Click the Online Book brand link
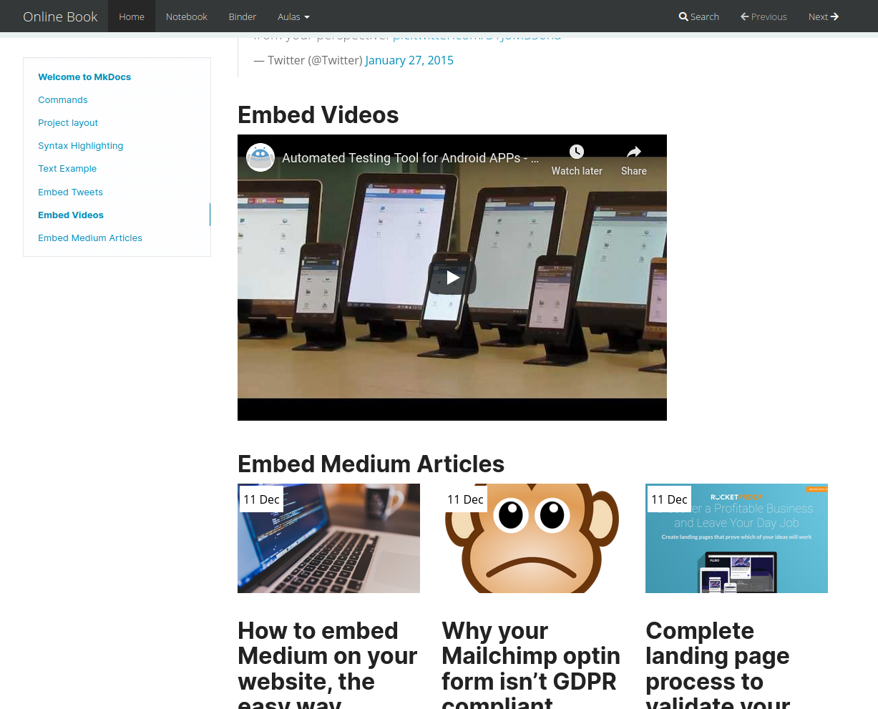The image size is (878, 709). pos(60,16)
